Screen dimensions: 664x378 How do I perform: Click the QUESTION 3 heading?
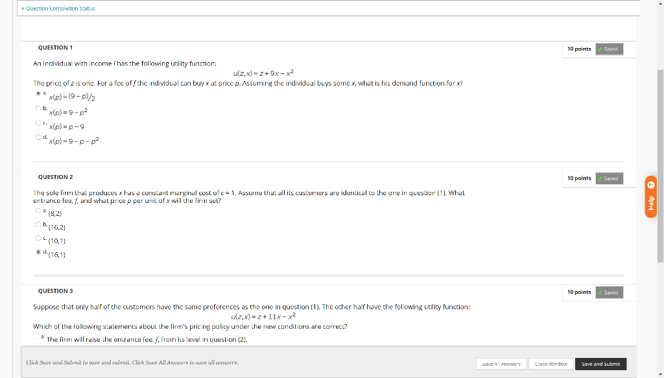tap(56, 291)
